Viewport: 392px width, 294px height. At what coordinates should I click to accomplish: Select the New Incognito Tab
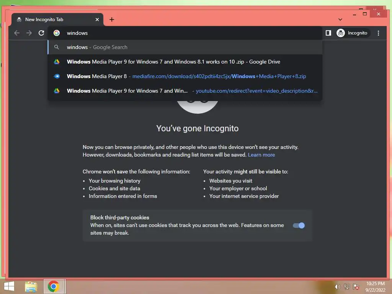coord(57,20)
